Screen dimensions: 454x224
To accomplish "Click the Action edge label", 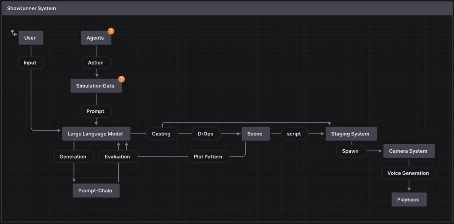I will point(96,63).
